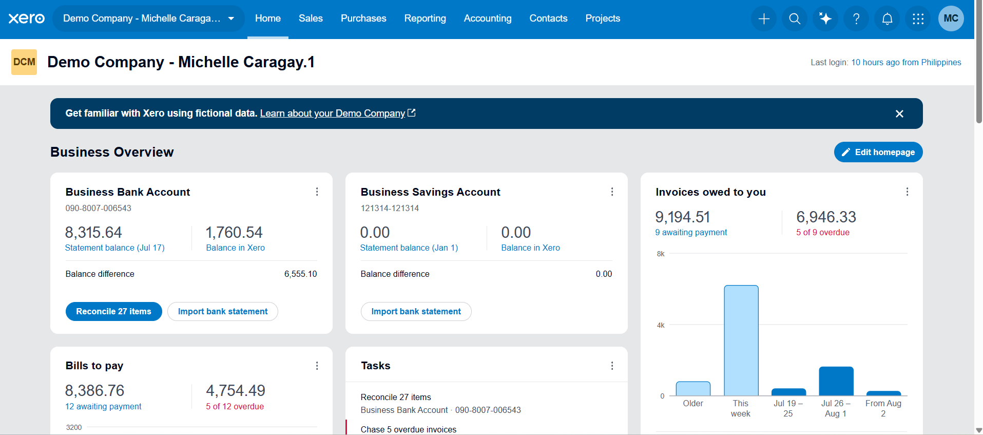Viewport: 983px width, 435px height.
Task: Open the search icon
Action: pyautogui.click(x=795, y=18)
